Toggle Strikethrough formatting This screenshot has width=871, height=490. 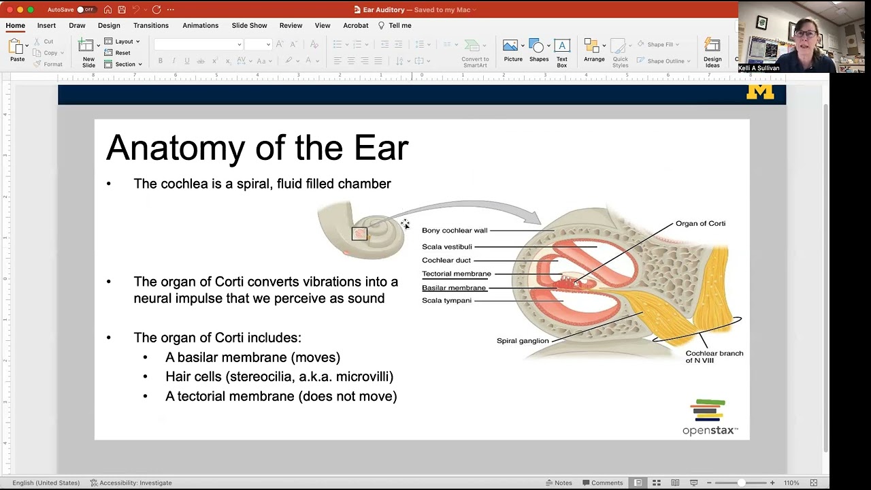pos(201,61)
